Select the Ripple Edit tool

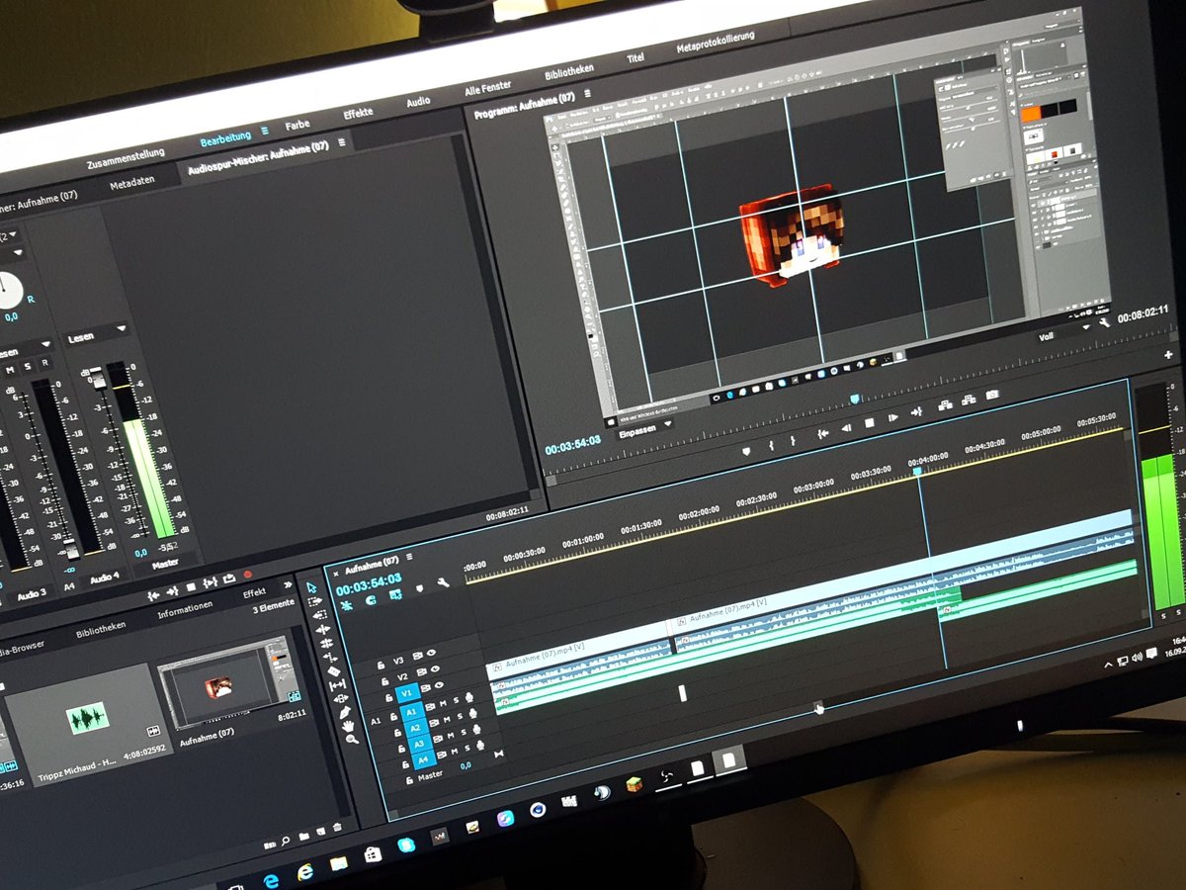click(323, 630)
